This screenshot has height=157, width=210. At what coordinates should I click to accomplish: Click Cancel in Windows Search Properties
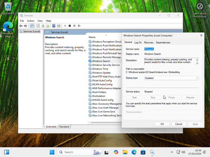(179, 124)
